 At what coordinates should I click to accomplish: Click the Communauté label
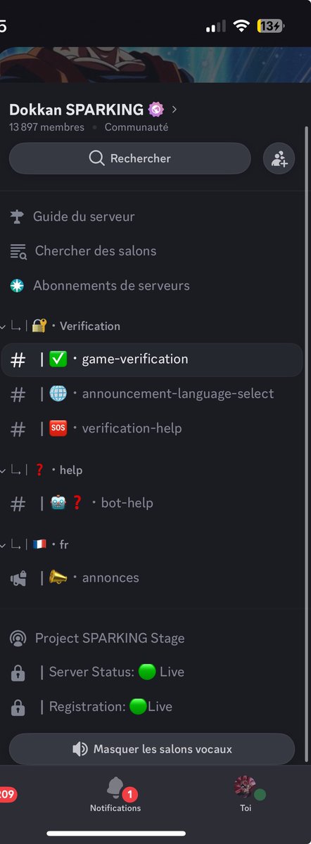click(x=137, y=127)
